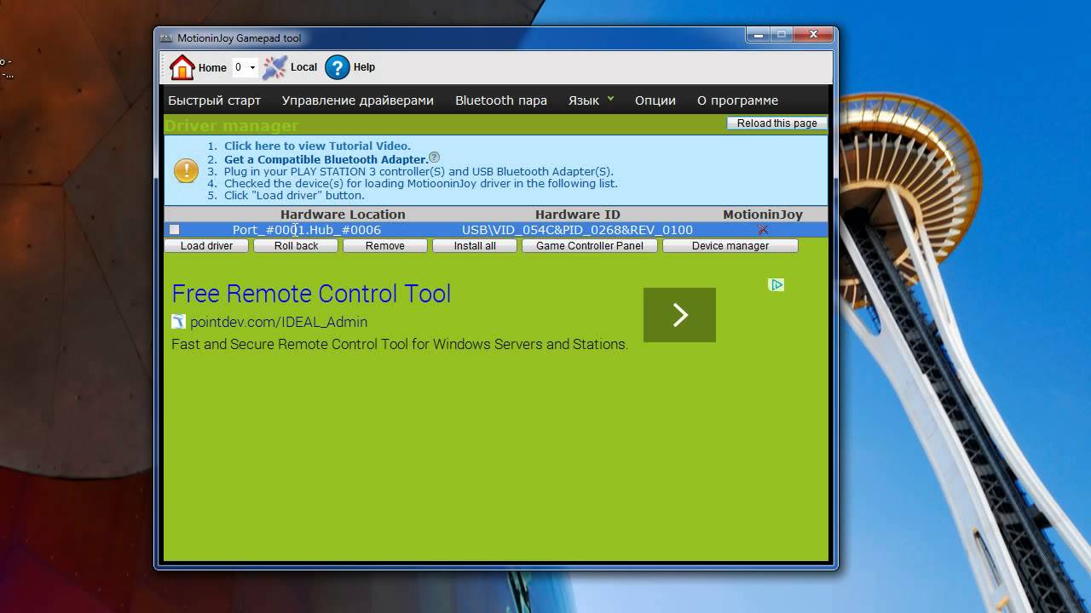Open the Bluetooth пара tab

tap(501, 100)
